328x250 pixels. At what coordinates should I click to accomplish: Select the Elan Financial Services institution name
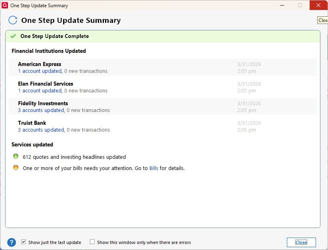(46, 84)
